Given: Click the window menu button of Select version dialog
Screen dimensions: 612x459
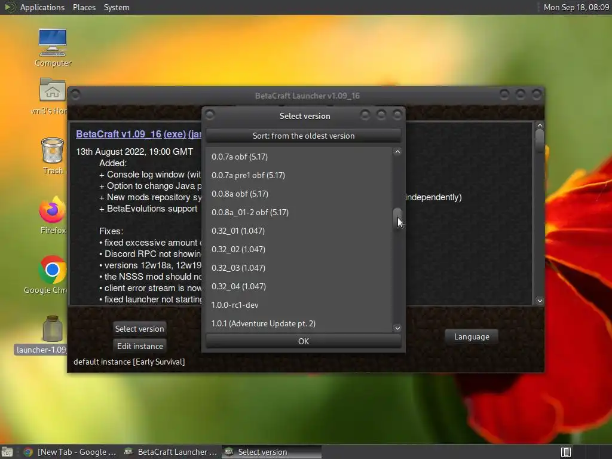Looking at the screenshot, I should [x=210, y=115].
